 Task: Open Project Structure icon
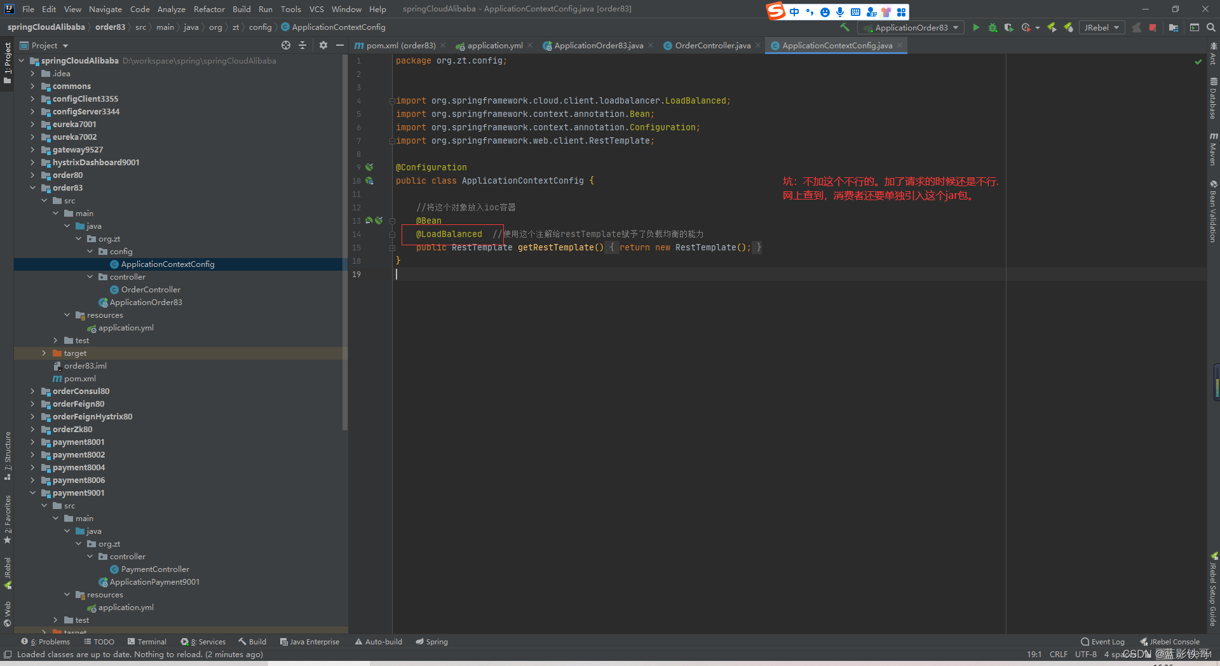coord(1173,27)
